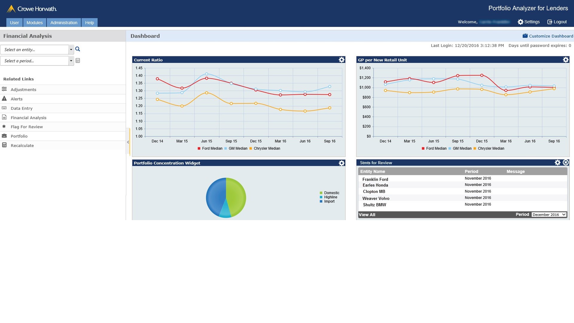Expand the Select a period dropdown
The width and height of the screenshot is (574, 323).
pyautogui.click(x=71, y=61)
